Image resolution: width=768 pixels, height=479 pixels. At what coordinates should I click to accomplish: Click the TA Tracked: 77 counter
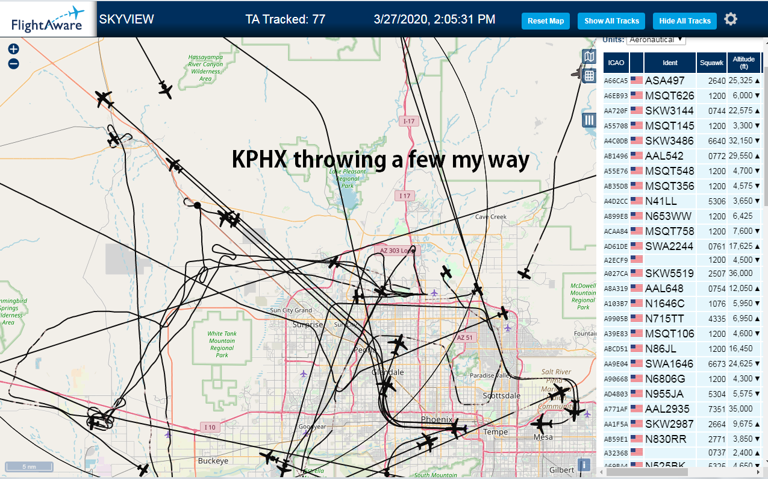[286, 19]
